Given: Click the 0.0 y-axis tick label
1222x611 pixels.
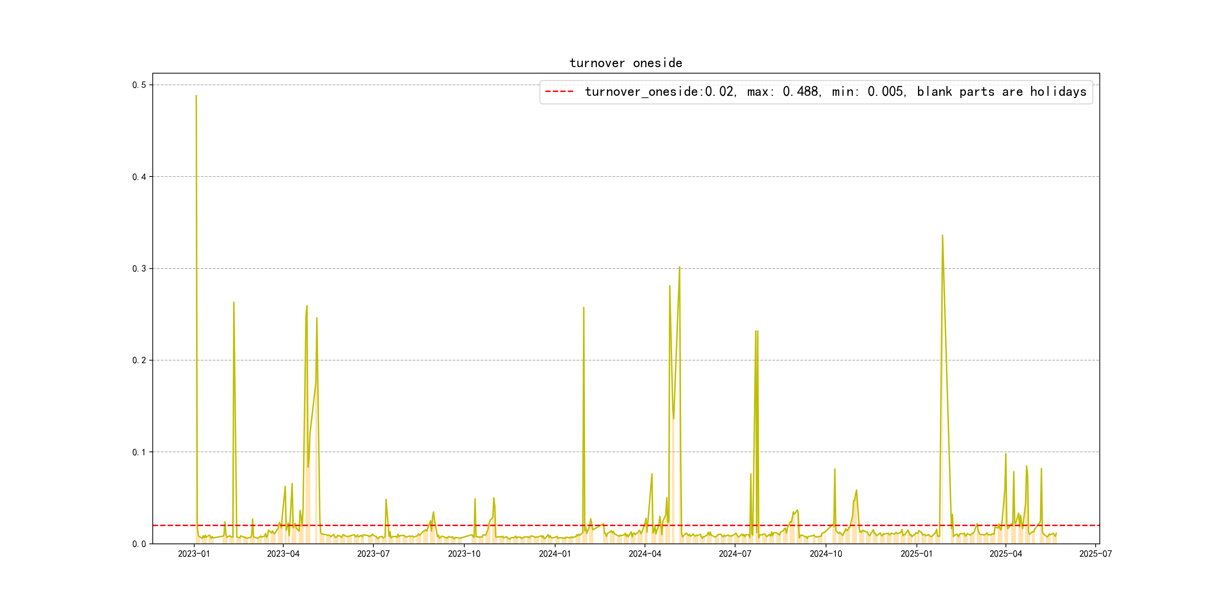Looking at the screenshot, I should (139, 544).
